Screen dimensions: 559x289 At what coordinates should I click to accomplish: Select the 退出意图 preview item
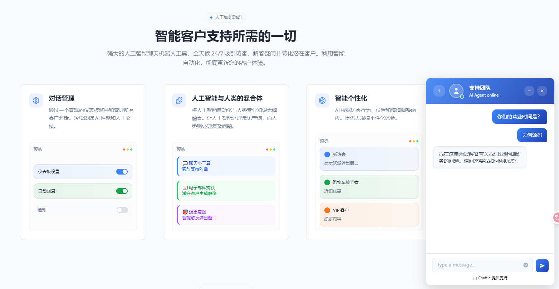coord(226,215)
